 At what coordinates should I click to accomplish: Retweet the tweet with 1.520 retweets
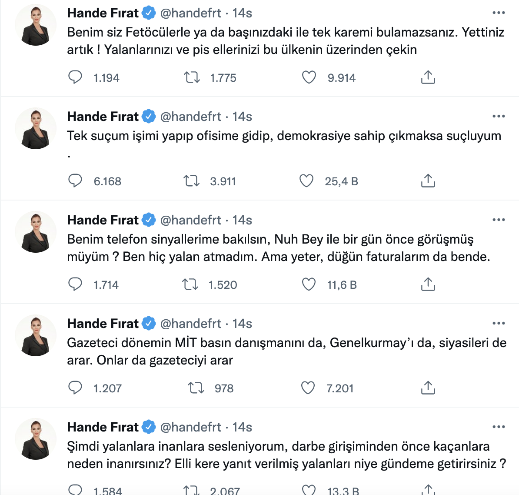pyautogui.click(x=190, y=284)
